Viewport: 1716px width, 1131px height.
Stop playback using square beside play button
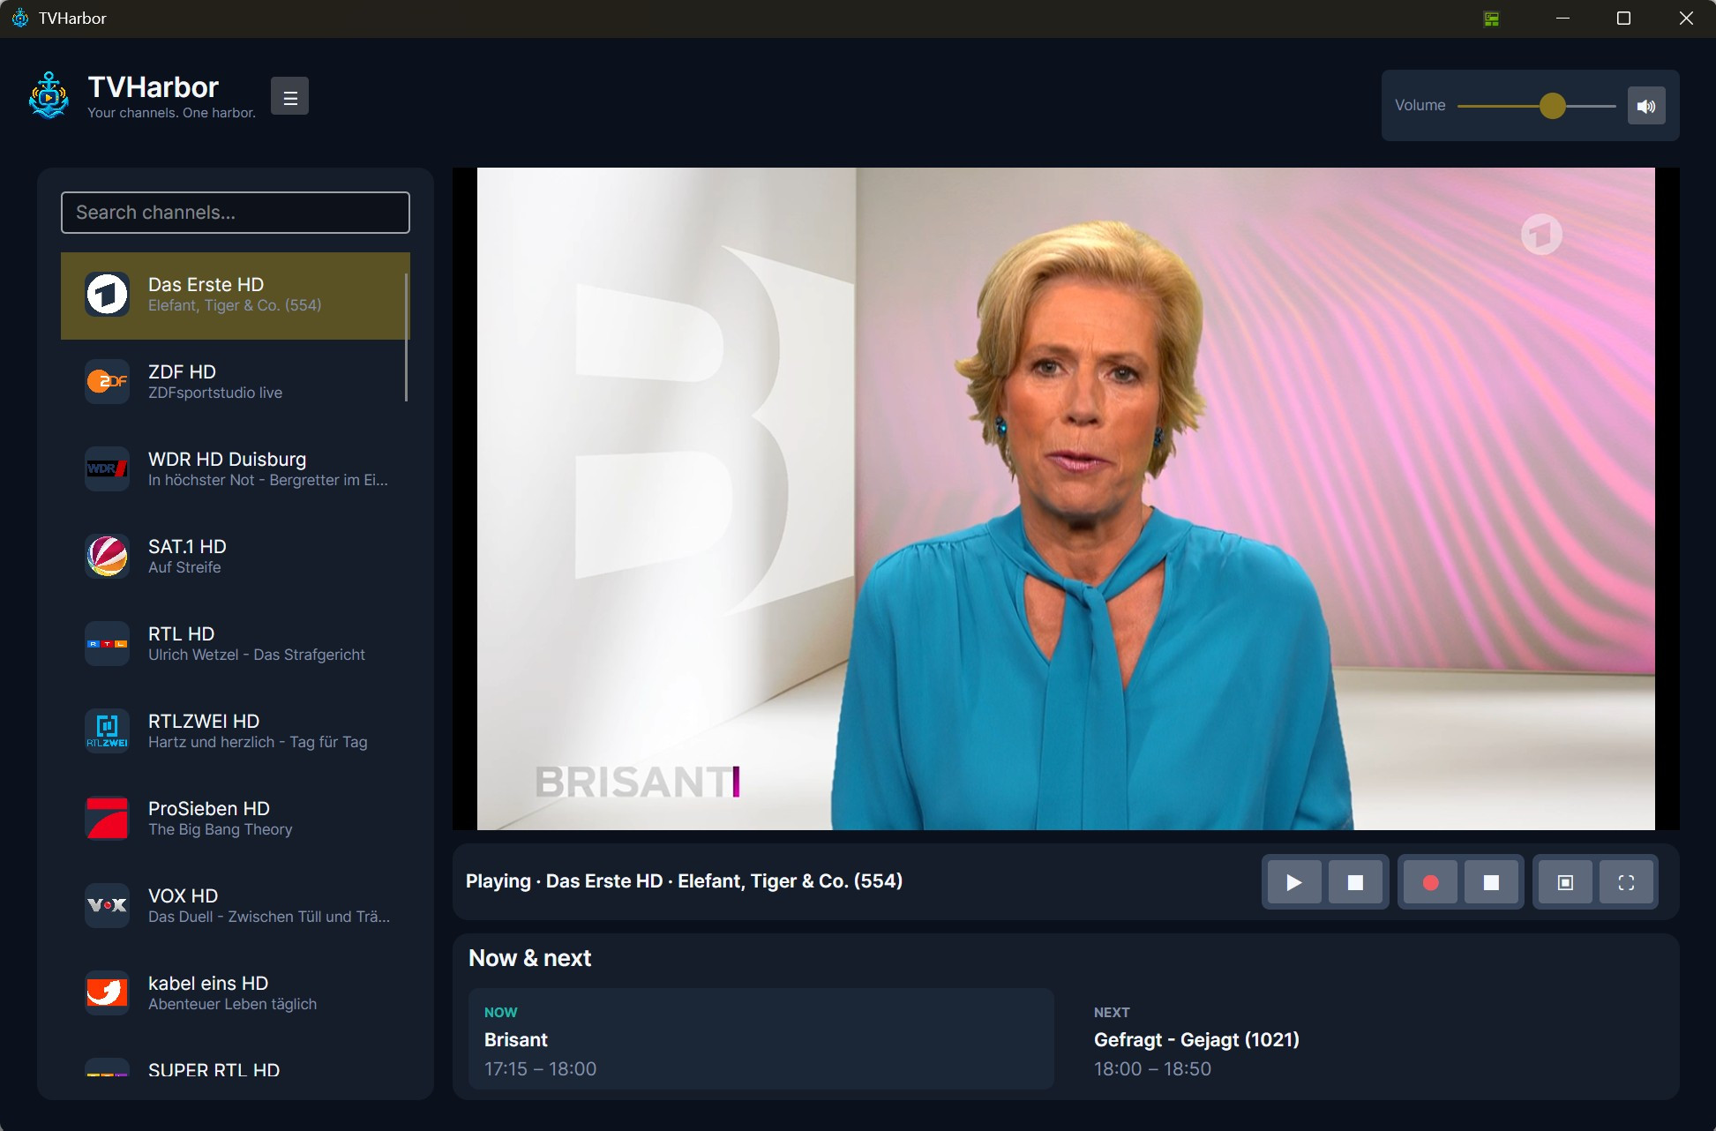click(1356, 882)
